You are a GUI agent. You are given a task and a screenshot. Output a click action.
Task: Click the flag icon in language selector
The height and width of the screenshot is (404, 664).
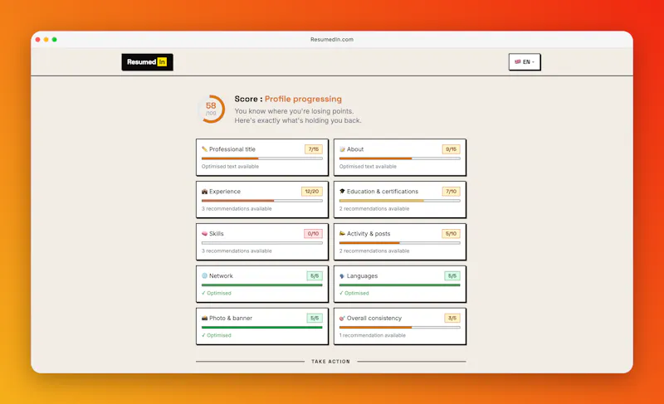[517, 61]
